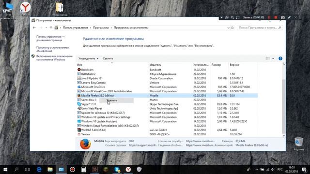The width and height of the screenshot is (310, 174).
Task: Open the blue help question mark icon
Action: [x=280, y=58]
